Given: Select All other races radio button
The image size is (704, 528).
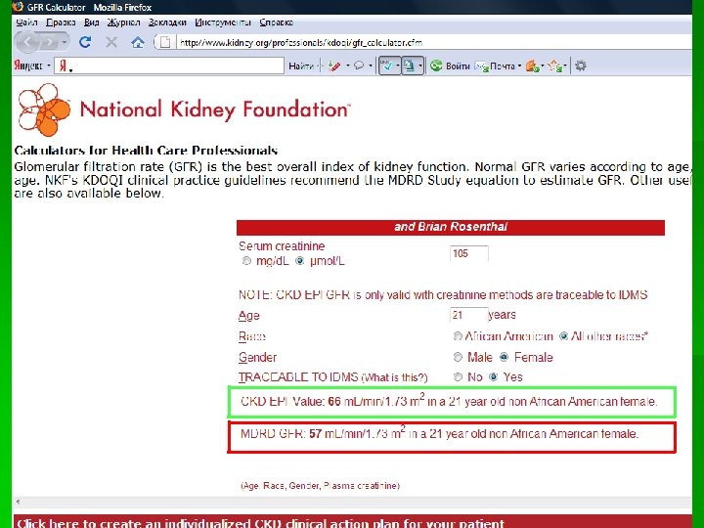Looking at the screenshot, I should [563, 336].
